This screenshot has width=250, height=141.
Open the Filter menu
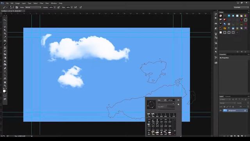pos(41,3)
